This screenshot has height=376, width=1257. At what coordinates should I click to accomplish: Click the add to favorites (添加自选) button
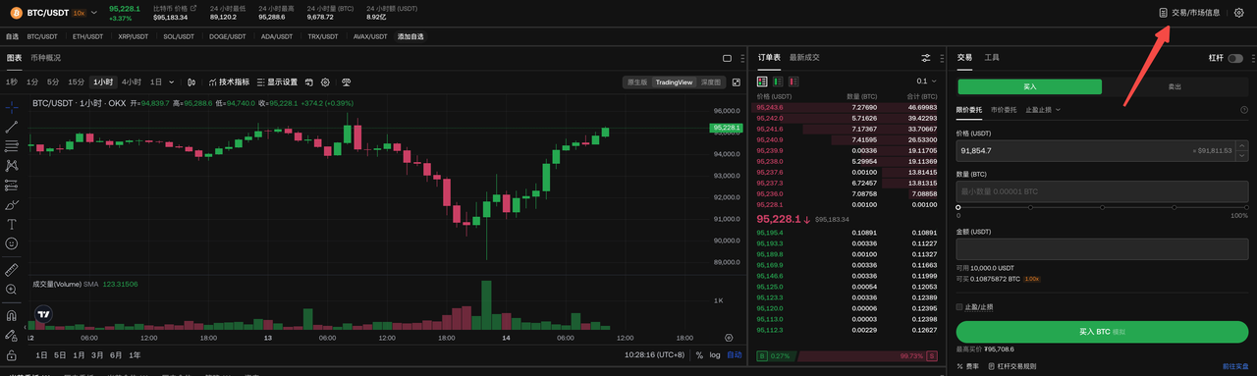tap(410, 36)
